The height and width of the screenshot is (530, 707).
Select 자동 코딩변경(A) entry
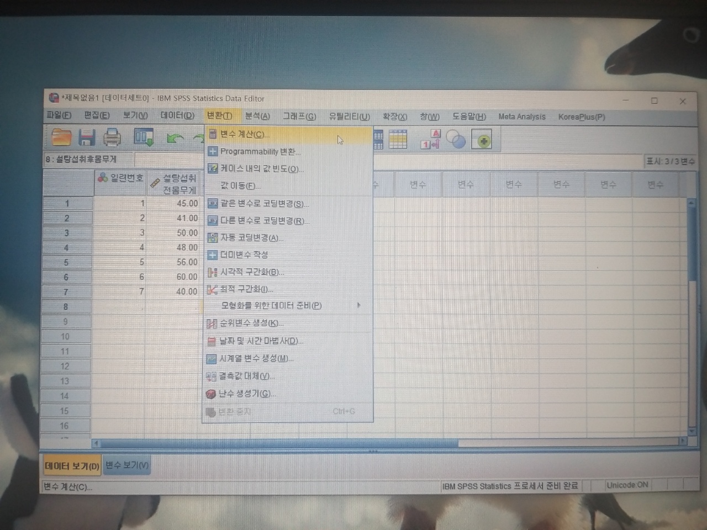coord(288,237)
